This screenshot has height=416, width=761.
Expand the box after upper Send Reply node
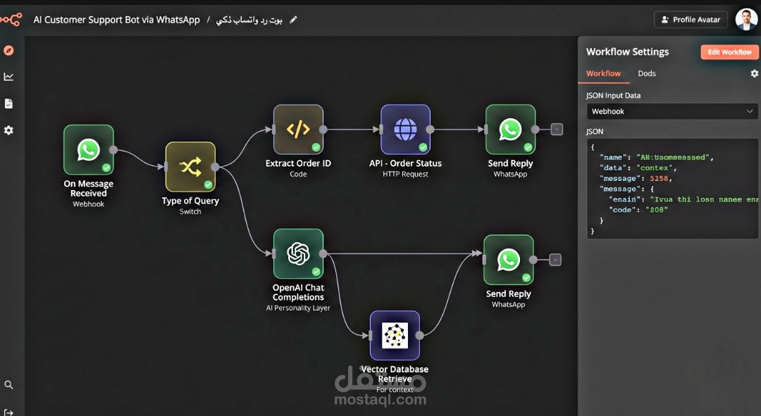click(x=557, y=130)
